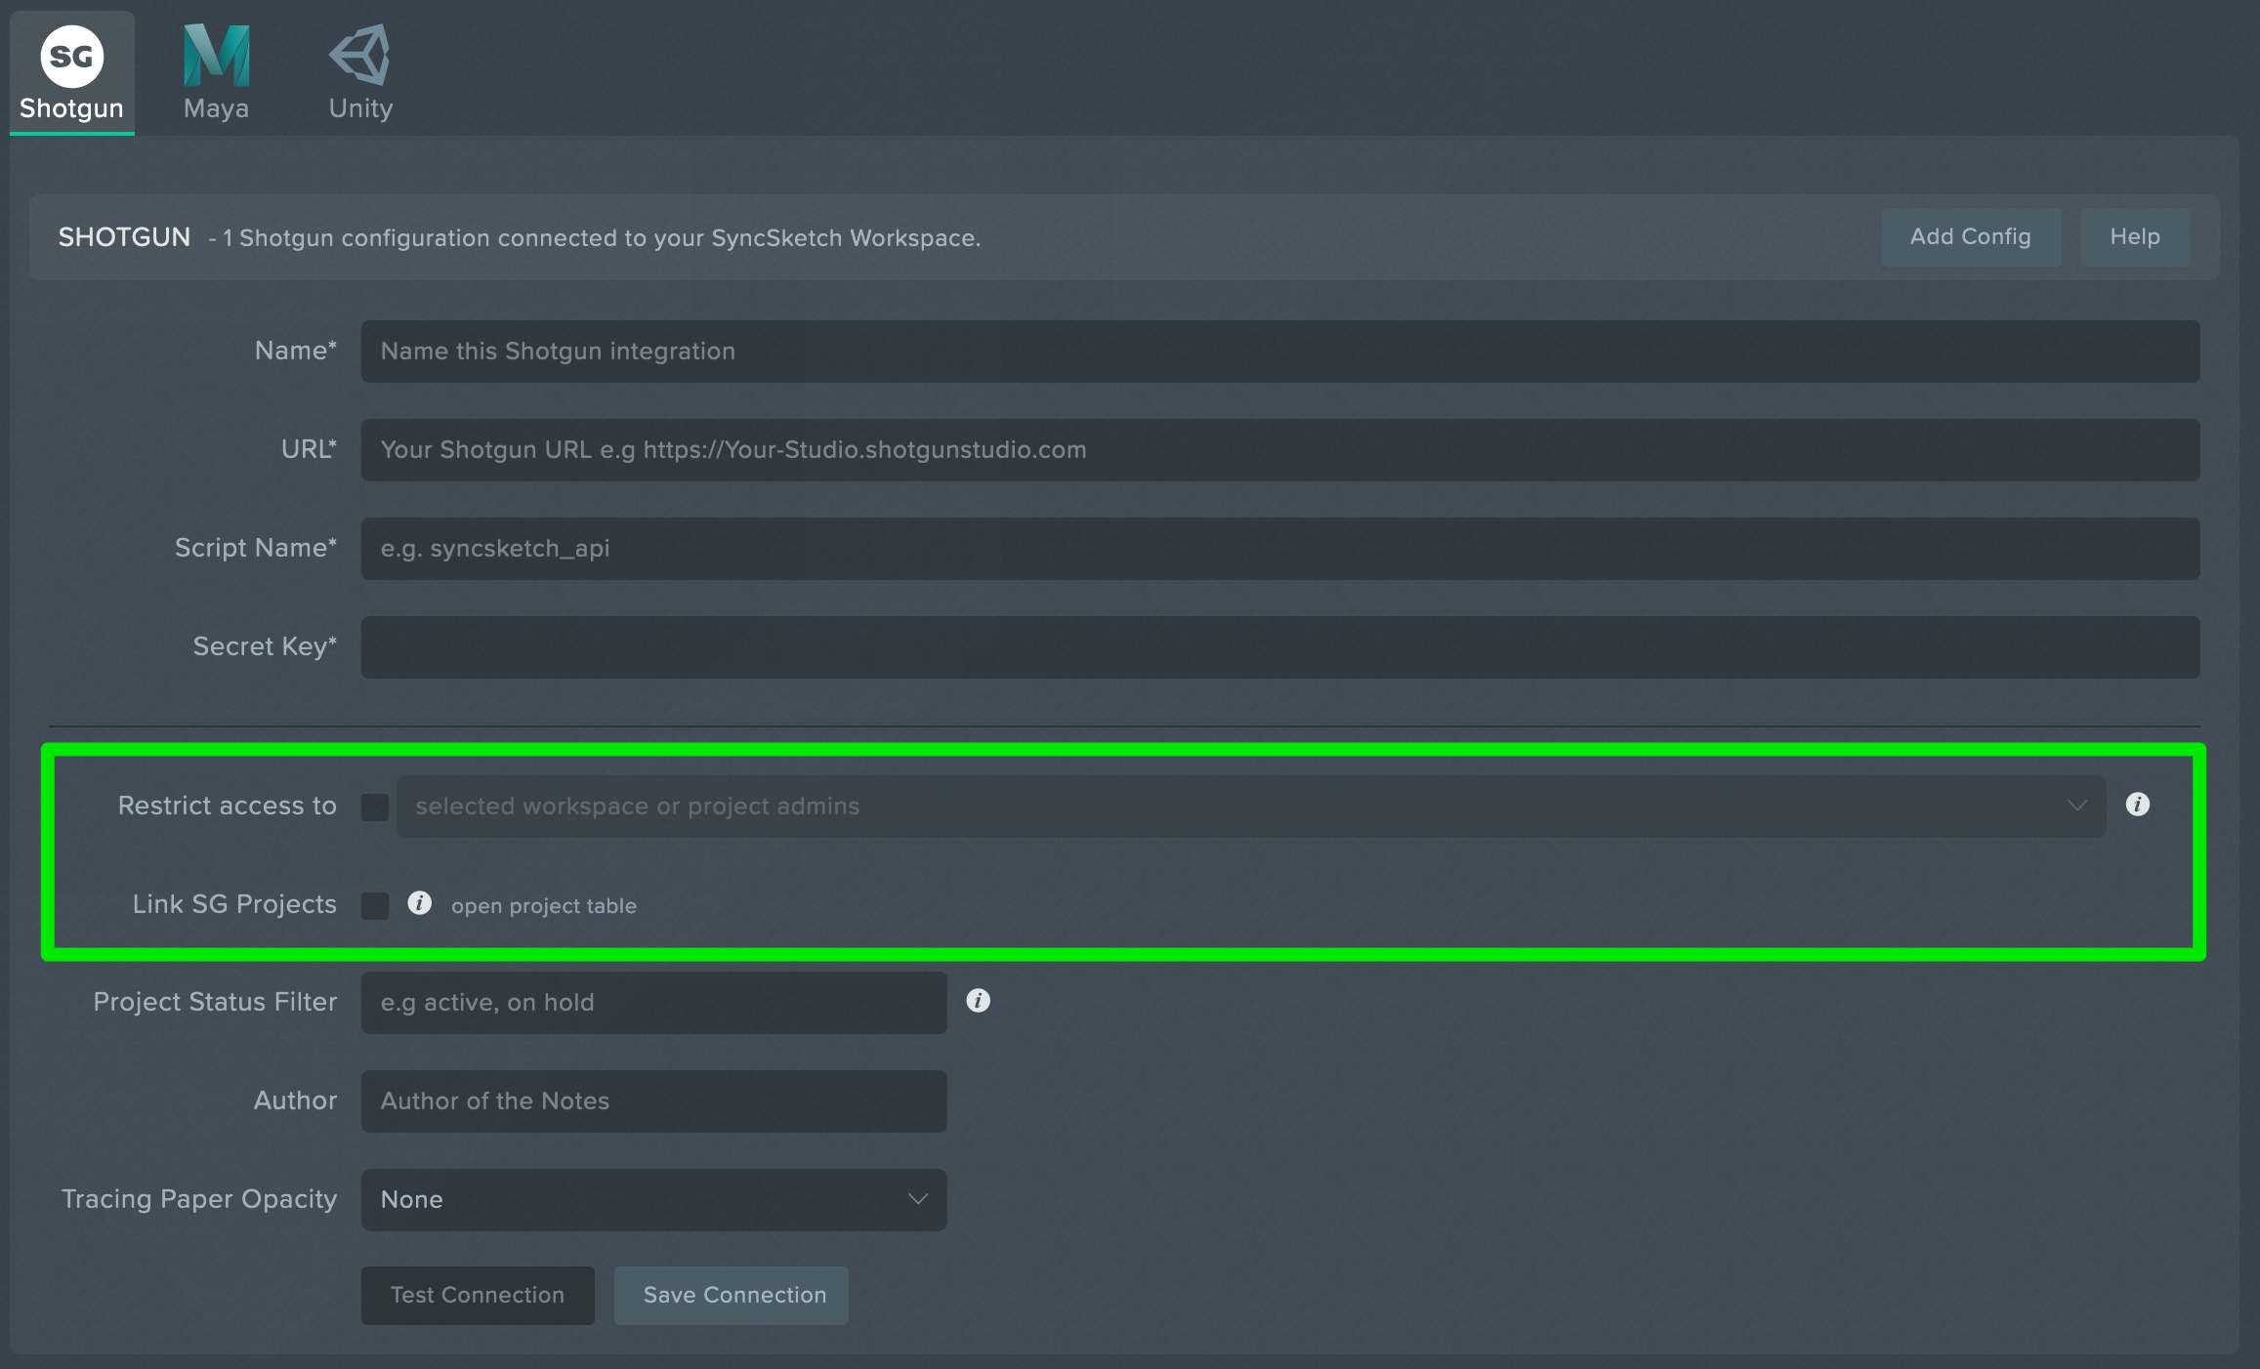Enable the Link SG Projects checkbox

pyautogui.click(x=375, y=906)
